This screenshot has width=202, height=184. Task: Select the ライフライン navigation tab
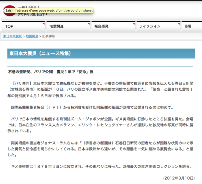[159, 26]
